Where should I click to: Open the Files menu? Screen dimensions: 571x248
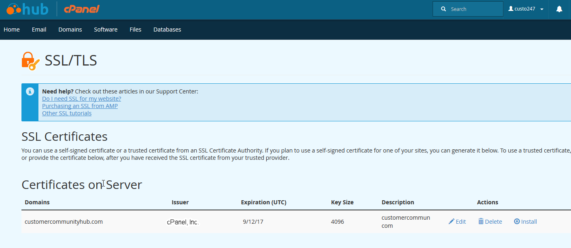pos(136,30)
